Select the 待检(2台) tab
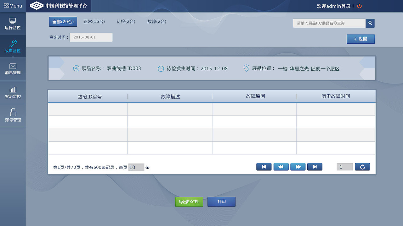 click(126, 22)
